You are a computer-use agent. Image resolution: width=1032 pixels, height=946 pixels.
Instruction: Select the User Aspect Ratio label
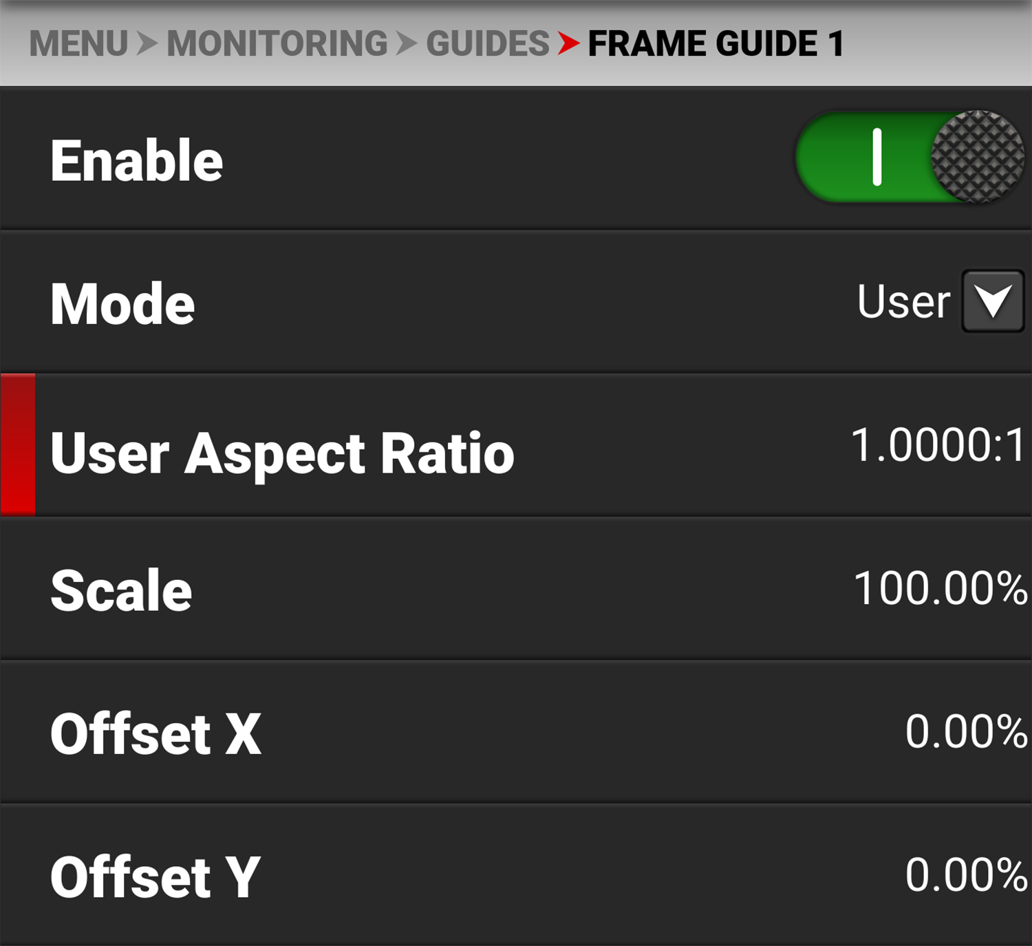(x=282, y=453)
